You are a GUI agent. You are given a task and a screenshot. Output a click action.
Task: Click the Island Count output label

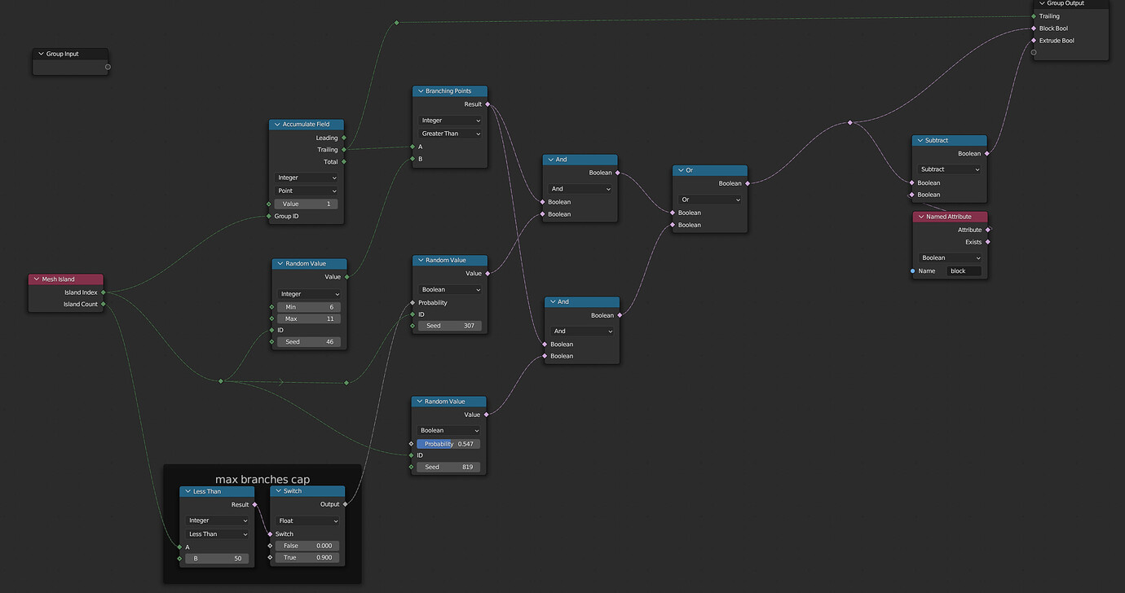pos(81,305)
